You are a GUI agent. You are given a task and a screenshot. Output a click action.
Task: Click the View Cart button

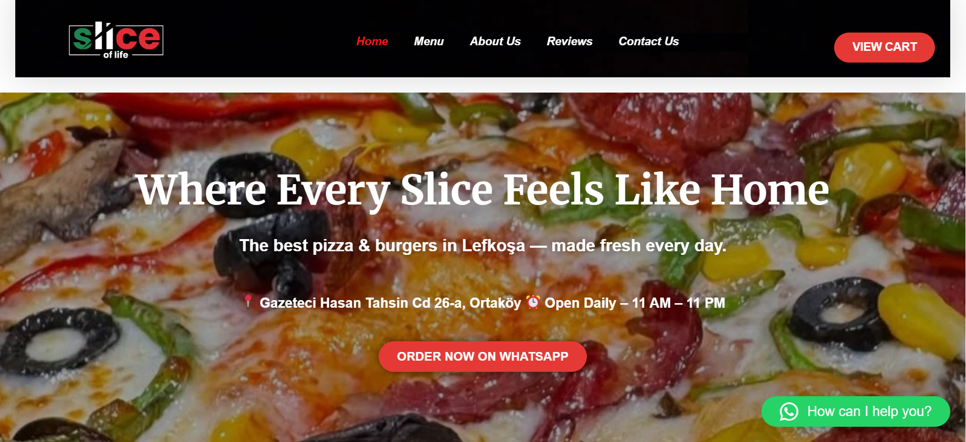point(884,47)
